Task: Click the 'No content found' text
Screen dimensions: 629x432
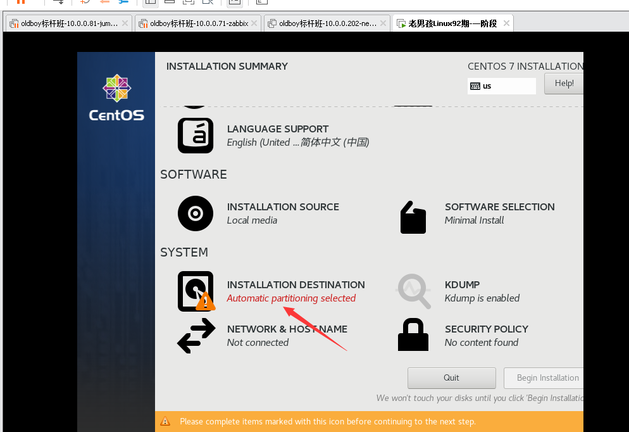Action: (482, 343)
